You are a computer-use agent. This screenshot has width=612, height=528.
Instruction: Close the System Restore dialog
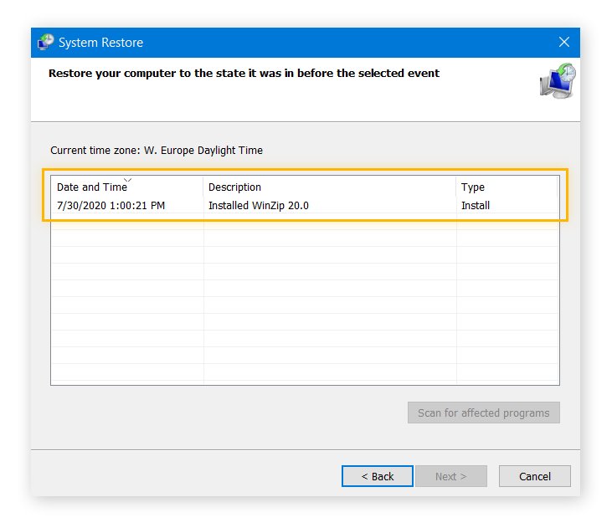click(x=563, y=43)
